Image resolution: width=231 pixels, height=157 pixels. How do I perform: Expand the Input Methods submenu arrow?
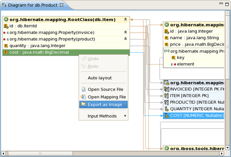click(x=125, y=116)
